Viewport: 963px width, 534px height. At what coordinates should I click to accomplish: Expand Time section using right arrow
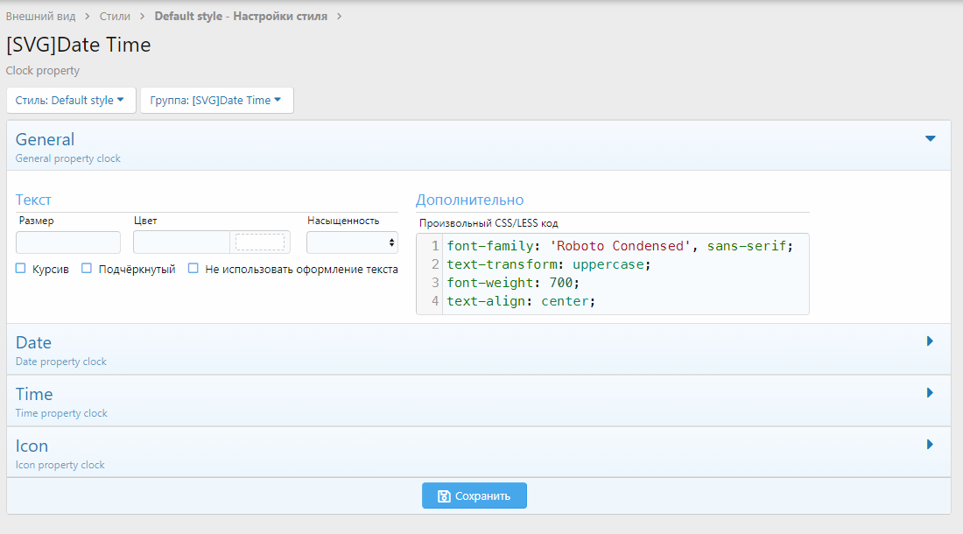point(931,393)
